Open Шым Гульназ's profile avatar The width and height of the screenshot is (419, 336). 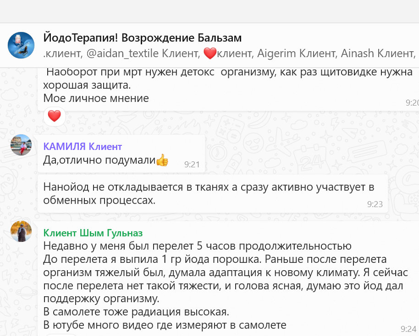click(21, 231)
